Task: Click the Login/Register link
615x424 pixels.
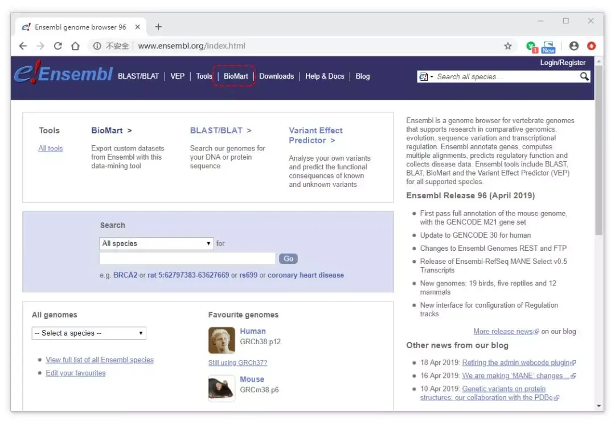Action: tap(563, 63)
